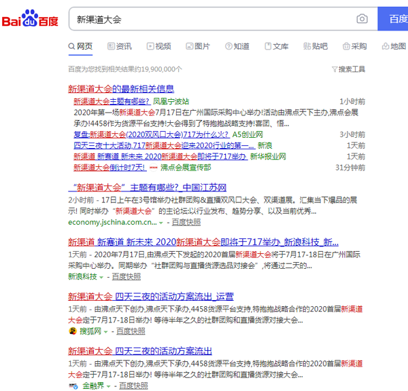
Task: Open 新渠道大会的最新相关信息 heading link
Action: pyautogui.click(x=121, y=89)
